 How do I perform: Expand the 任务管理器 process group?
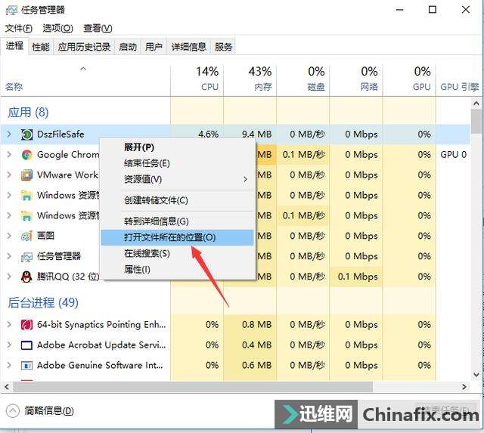pos(9,256)
